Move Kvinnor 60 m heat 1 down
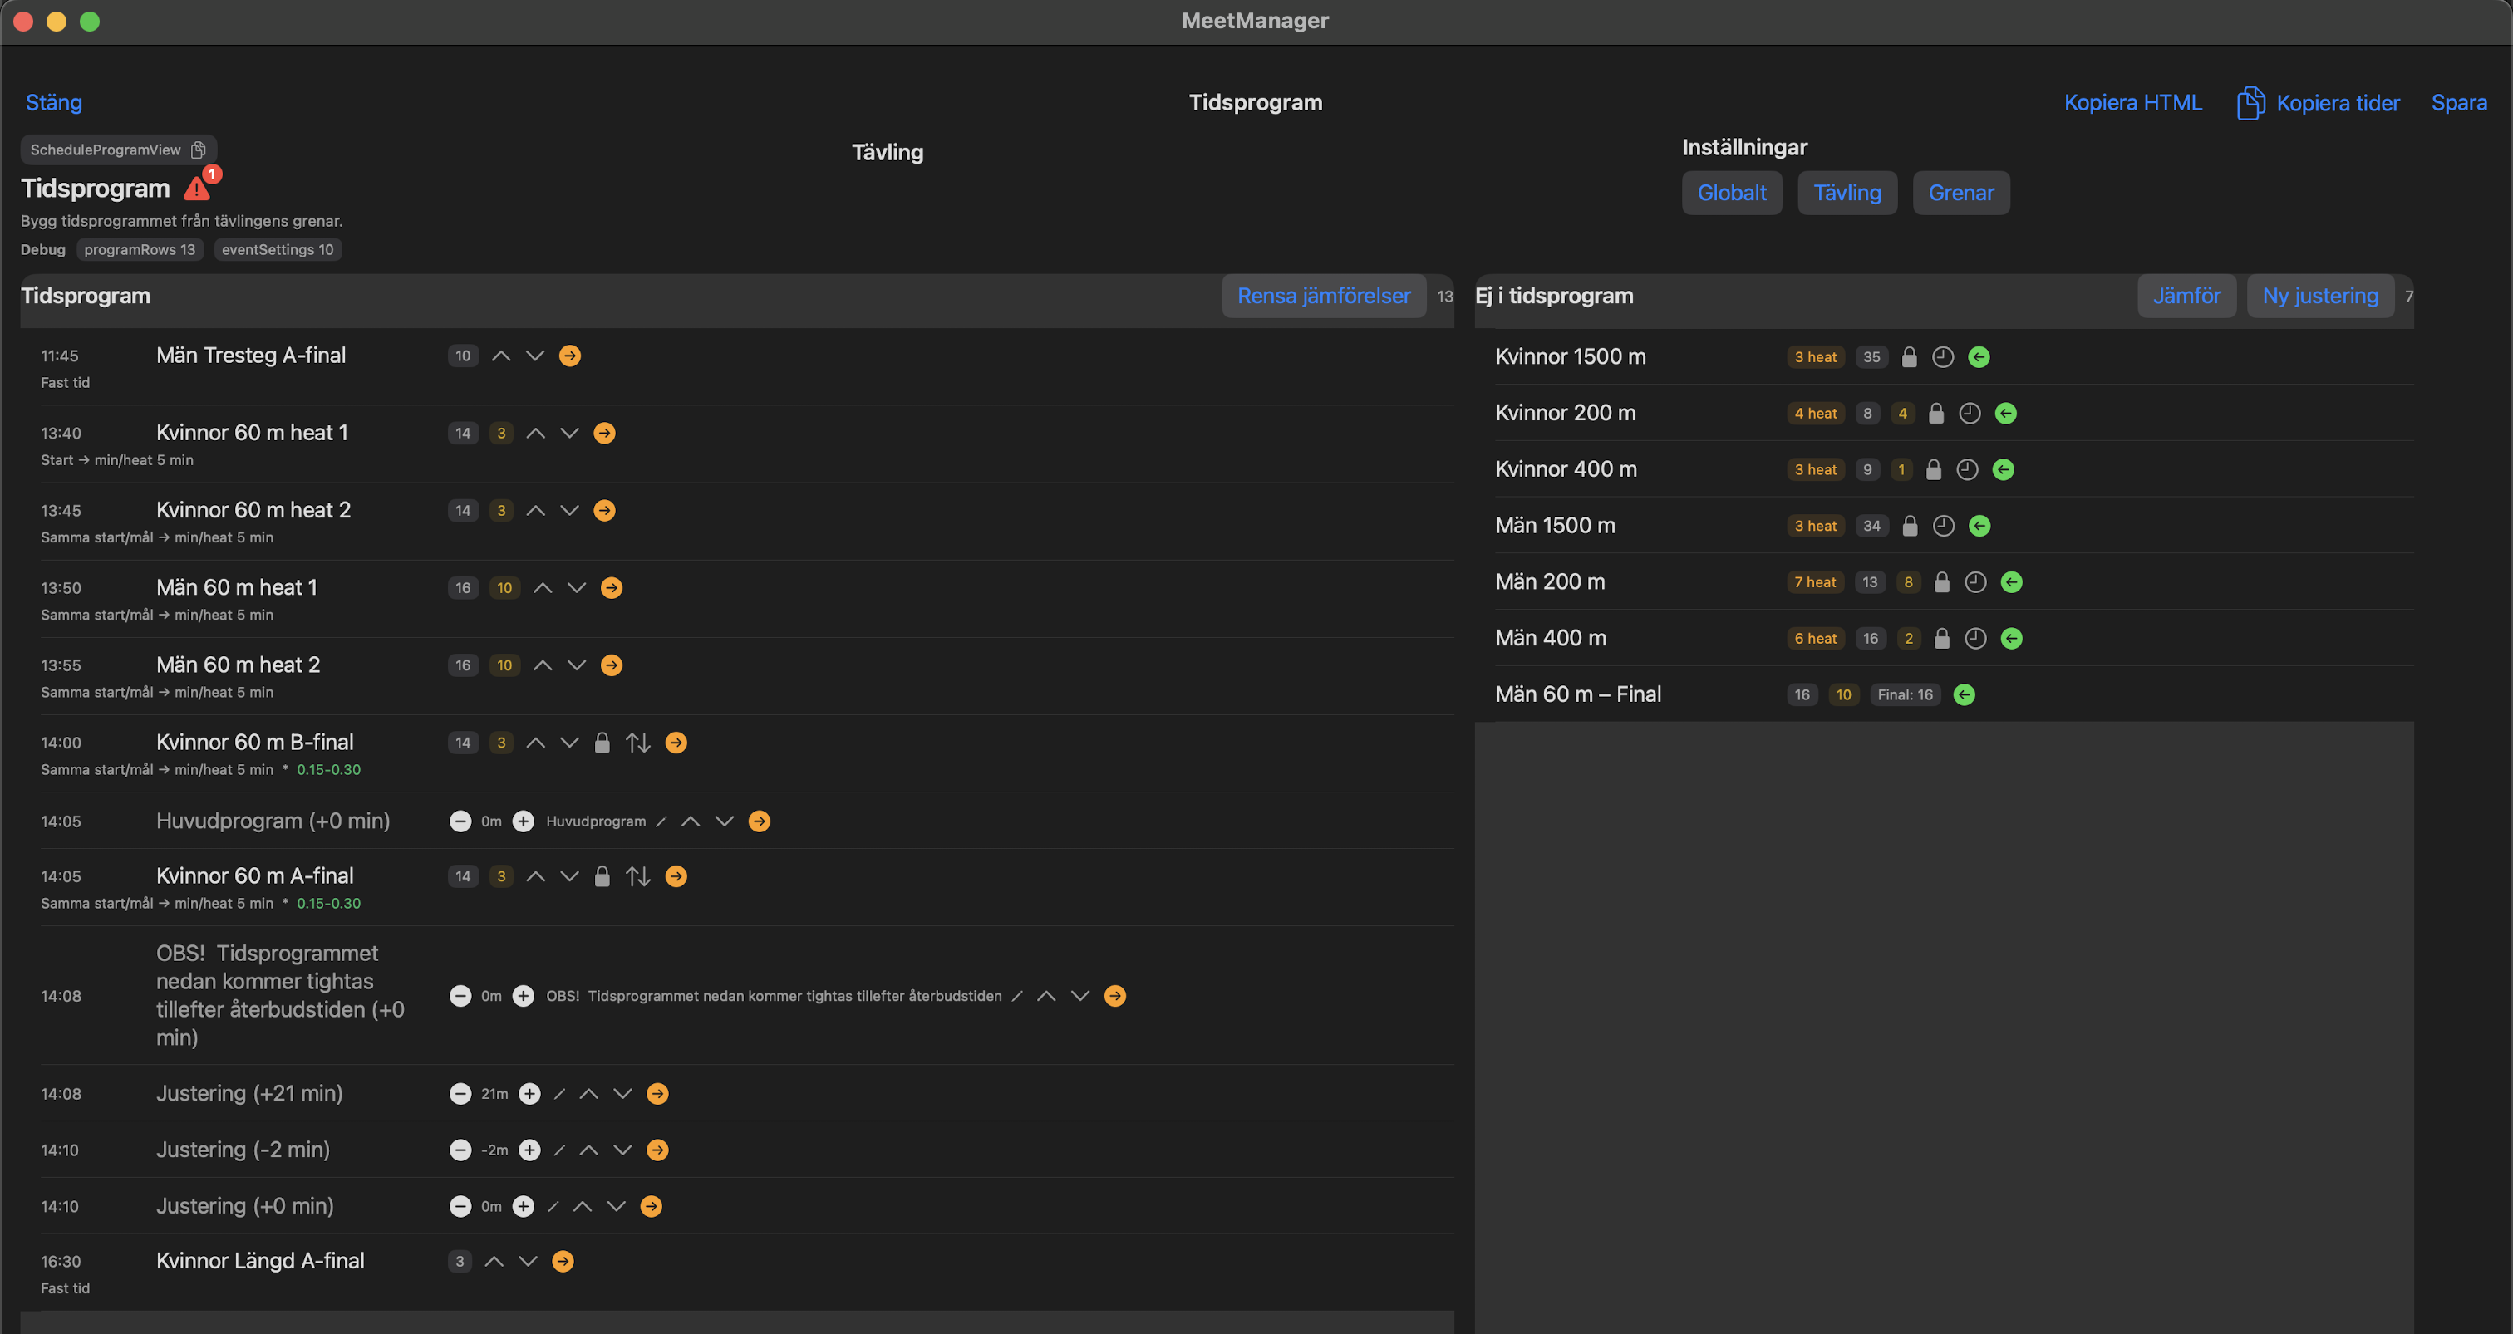 click(x=570, y=433)
